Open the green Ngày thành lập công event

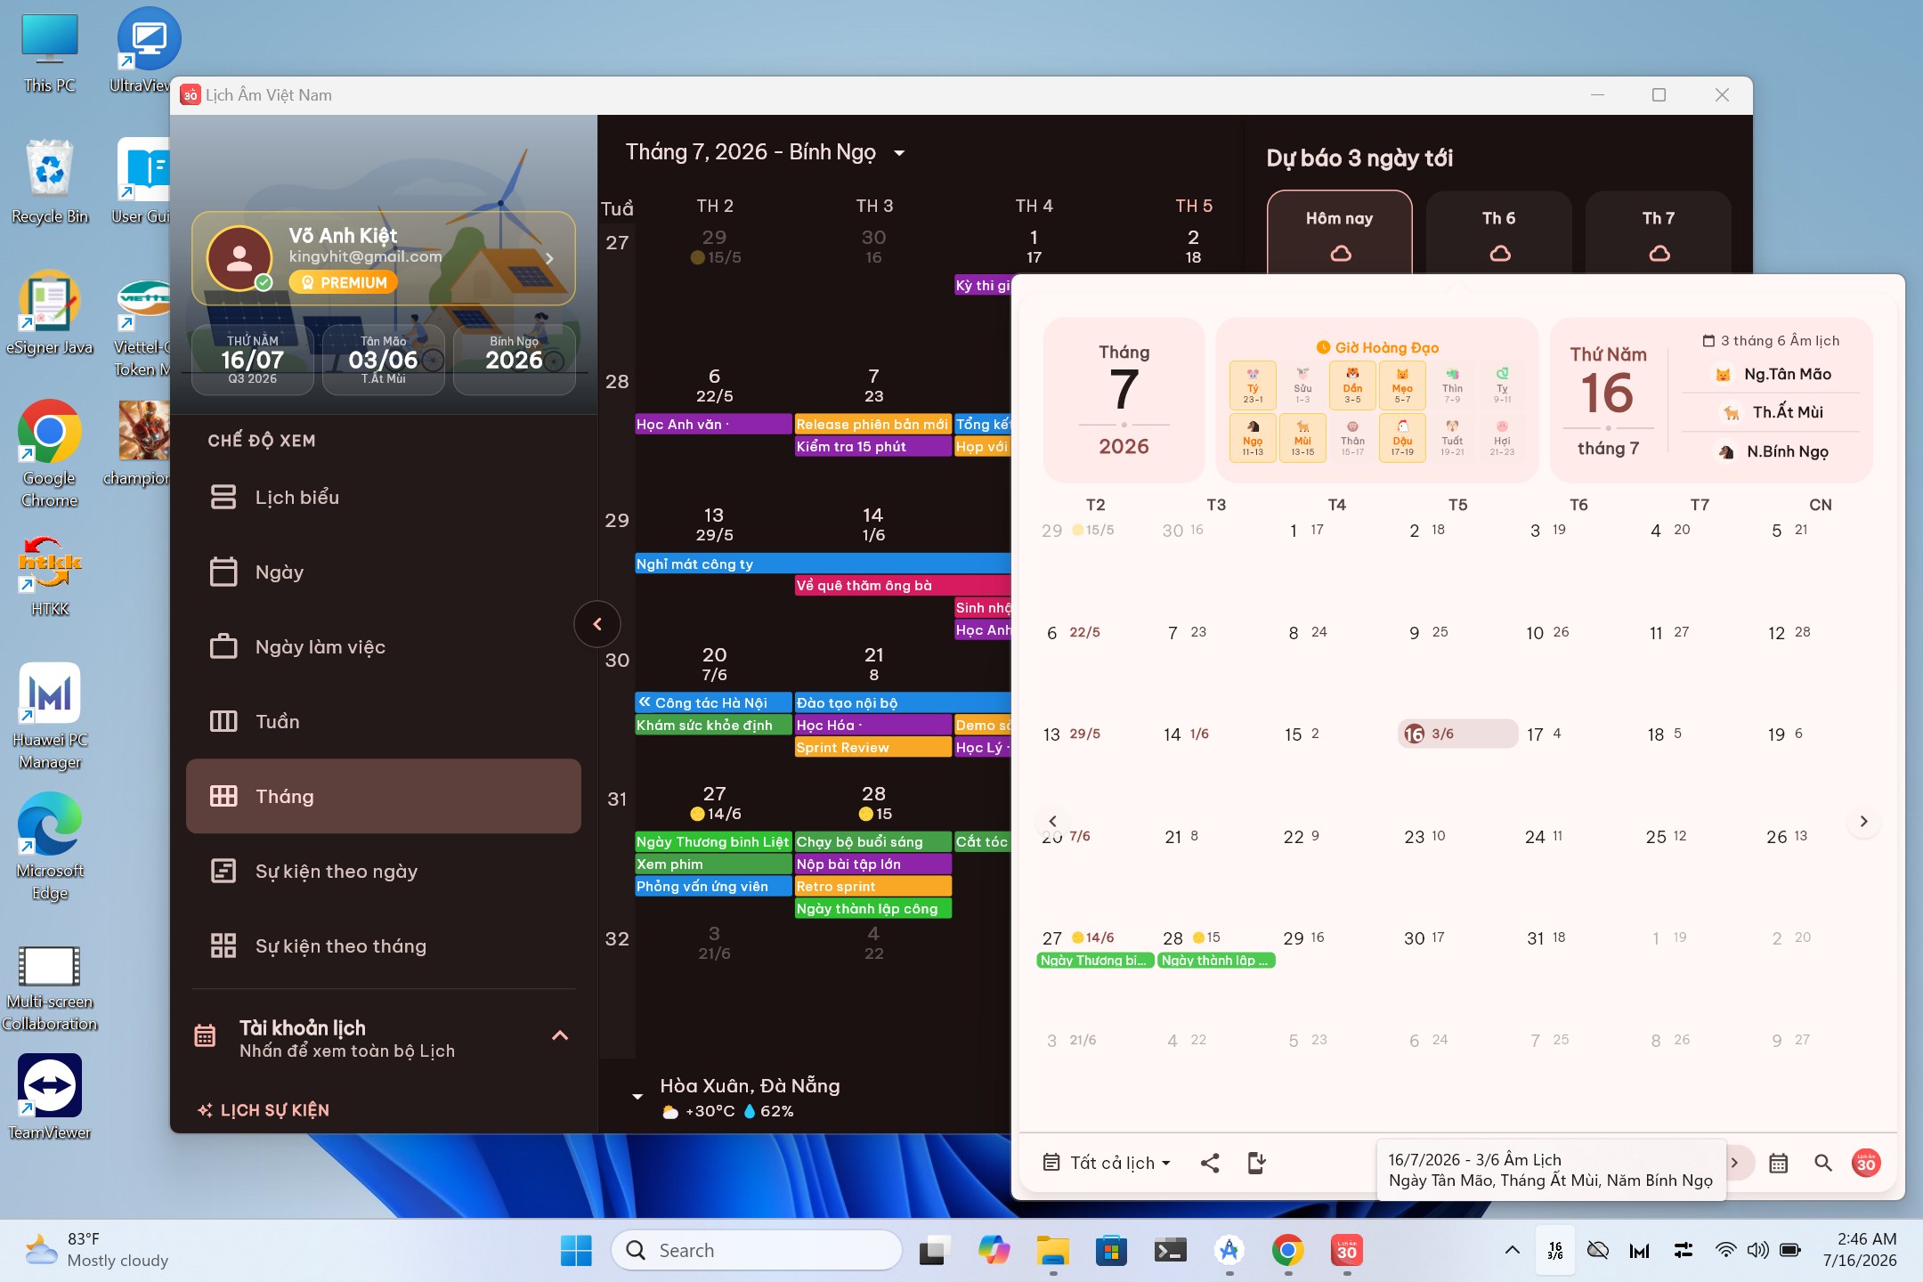[x=873, y=909]
